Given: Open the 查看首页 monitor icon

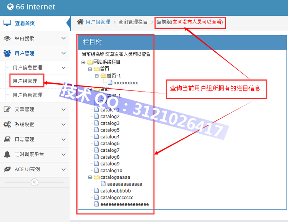Looking at the screenshot, I should (x=7, y=23).
